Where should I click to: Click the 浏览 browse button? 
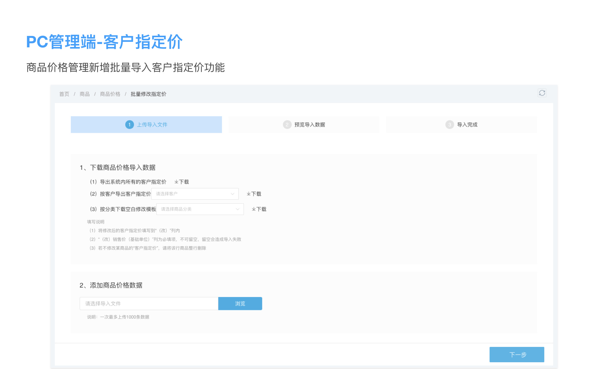pyautogui.click(x=240, y=304)
